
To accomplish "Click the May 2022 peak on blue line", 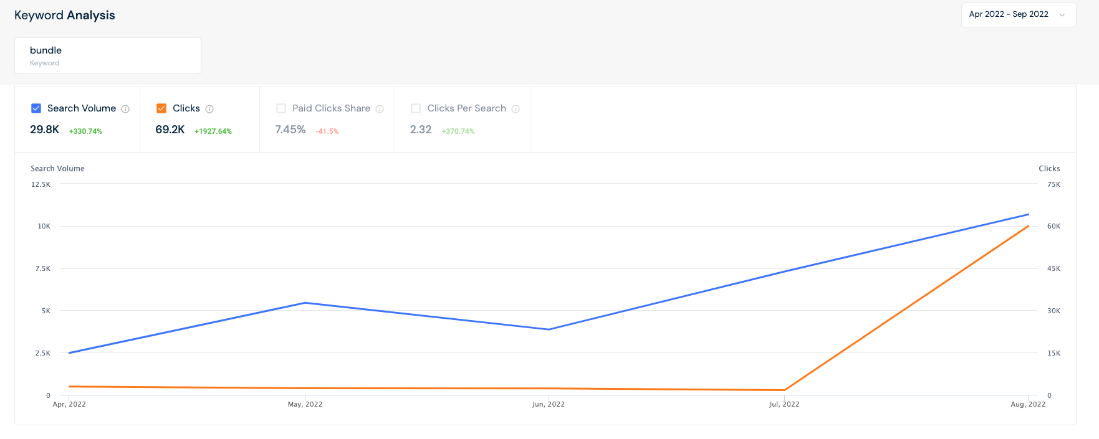I will coord(305,303).
